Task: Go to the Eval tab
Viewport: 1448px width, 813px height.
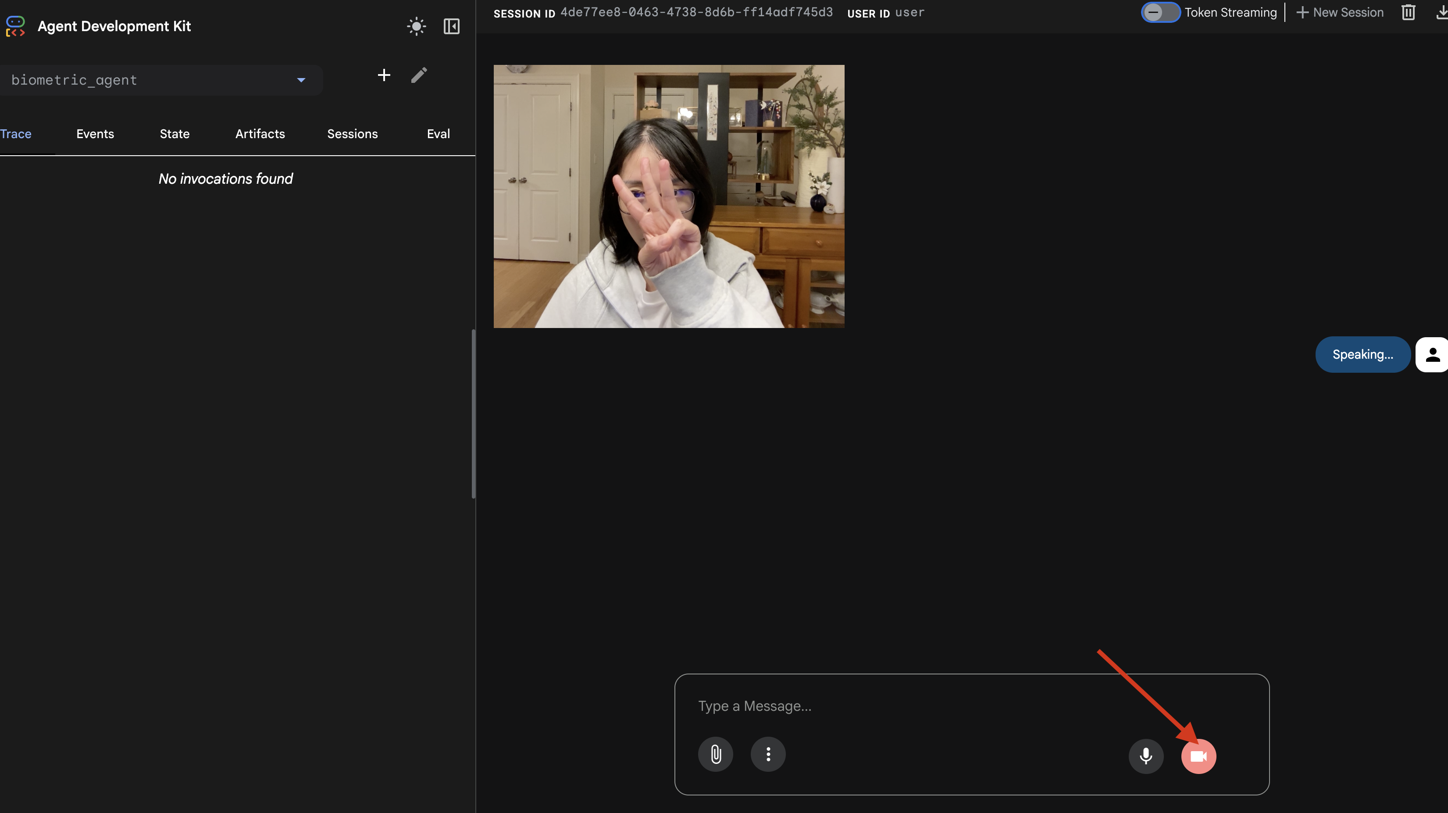Action: pyautogui.click(x=438, y=134)
